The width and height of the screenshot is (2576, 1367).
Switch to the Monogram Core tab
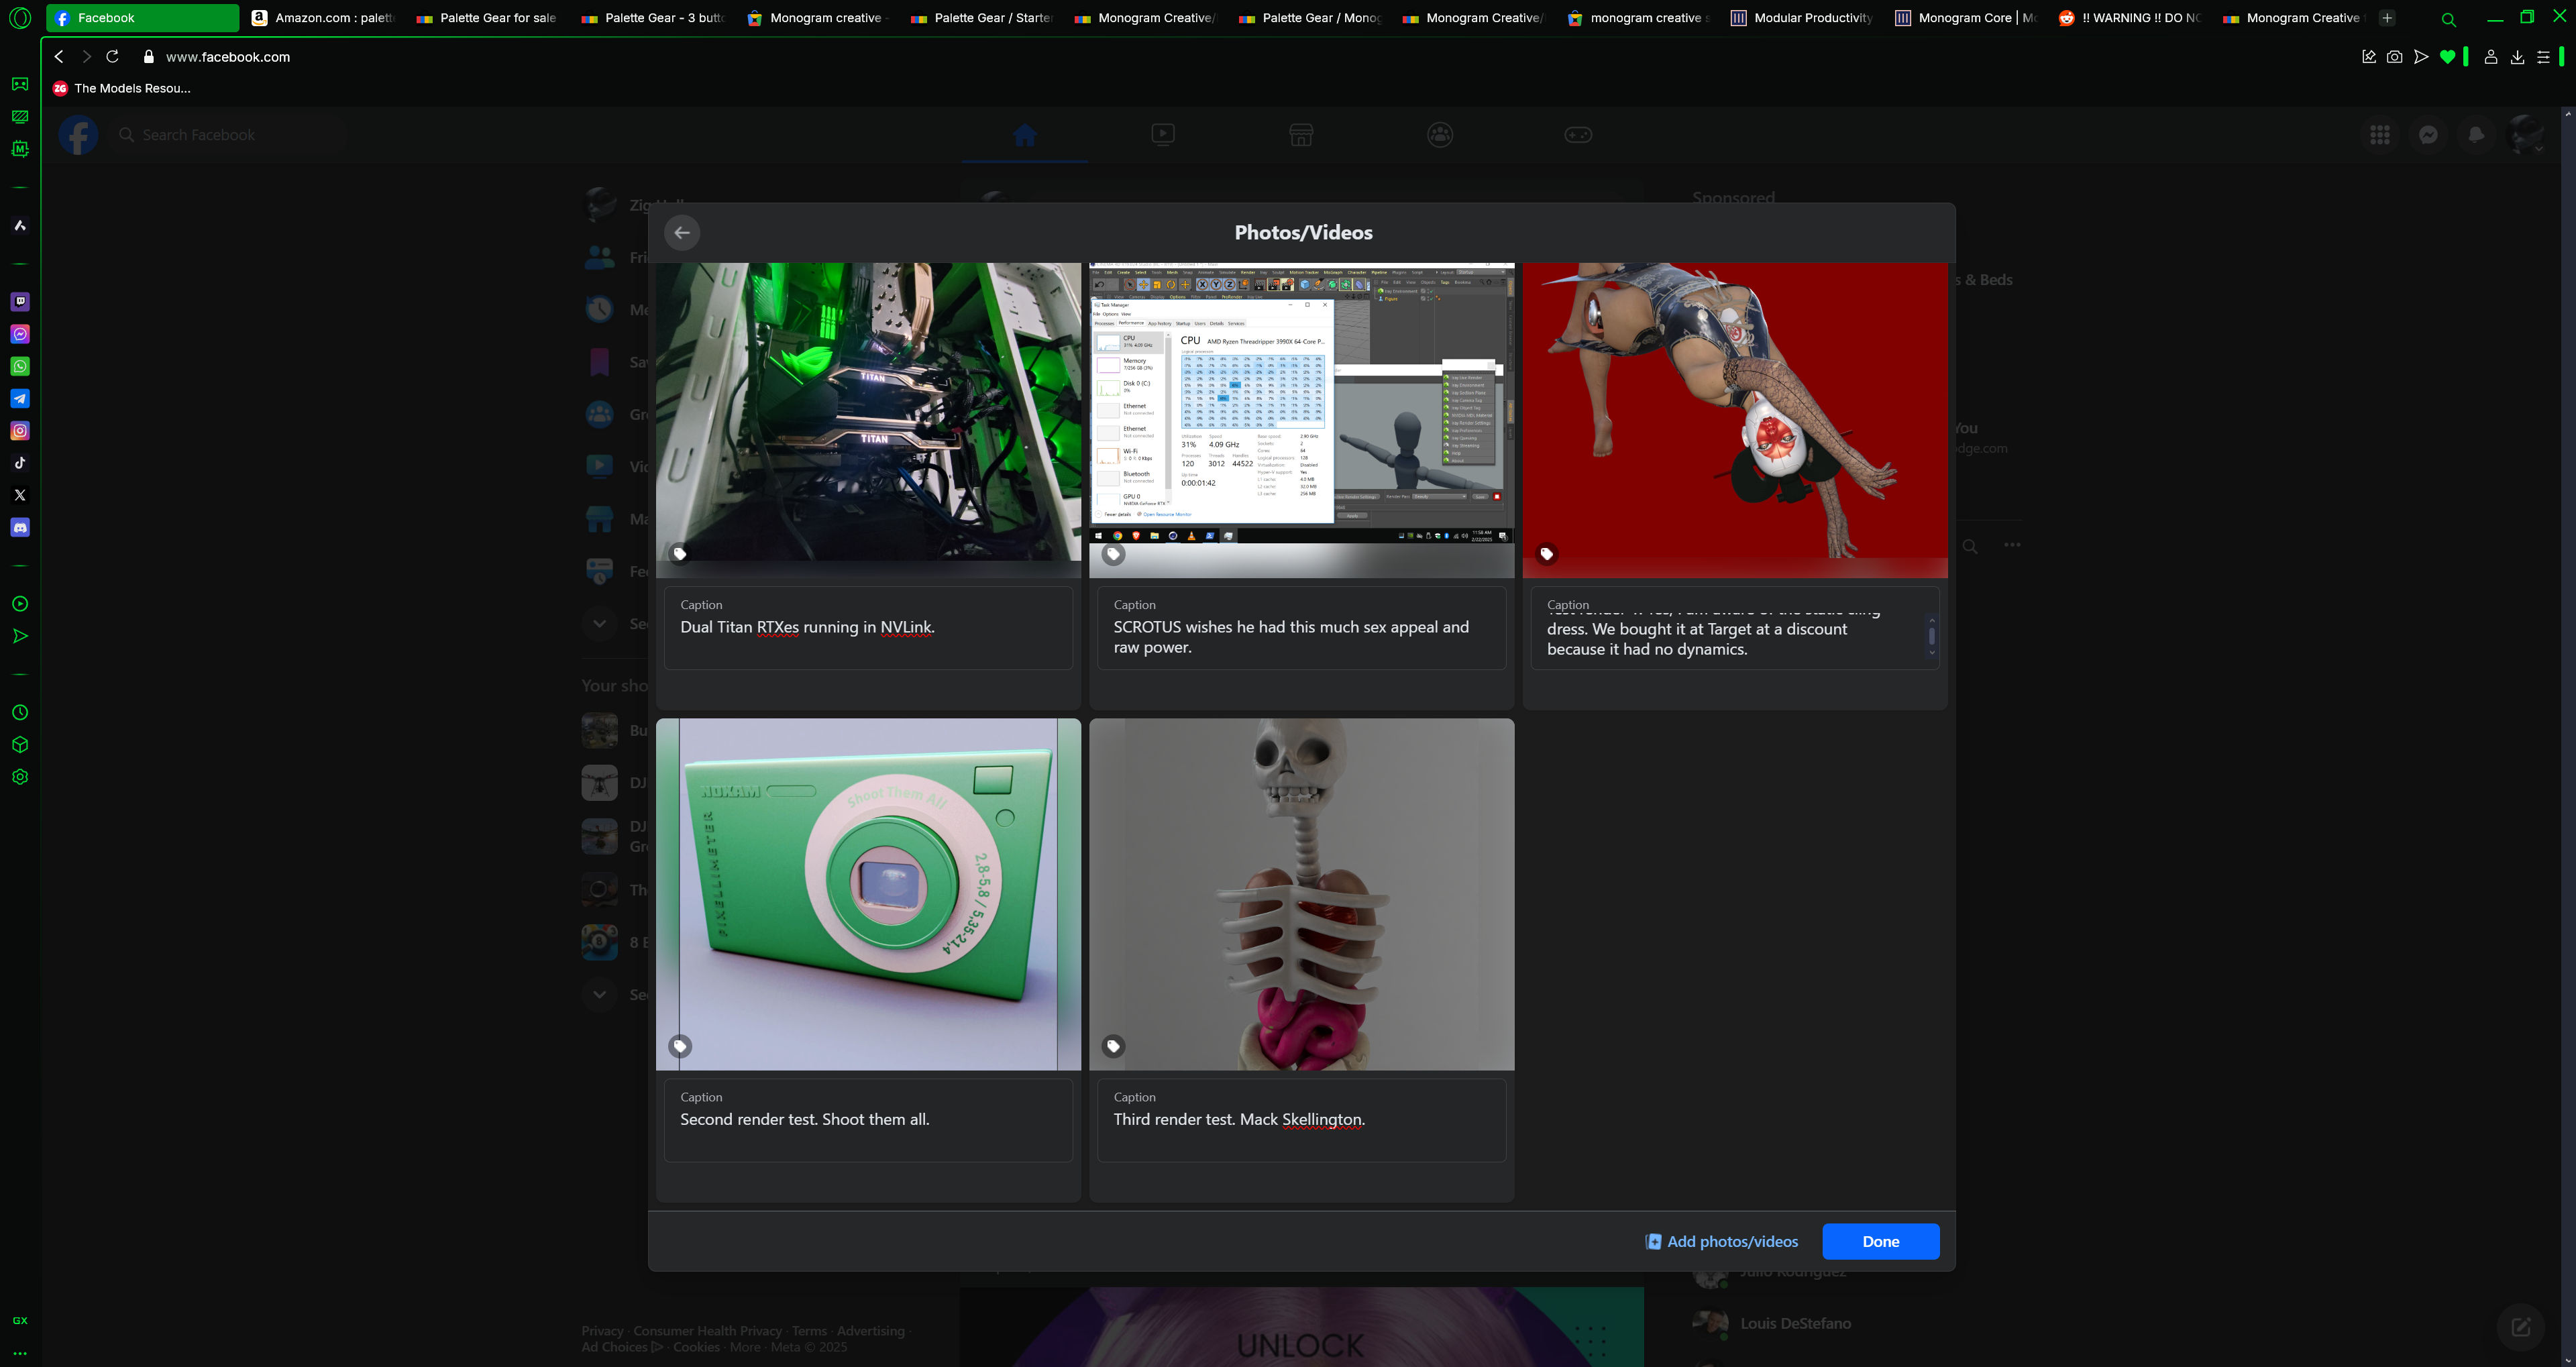coord(1966,18)
